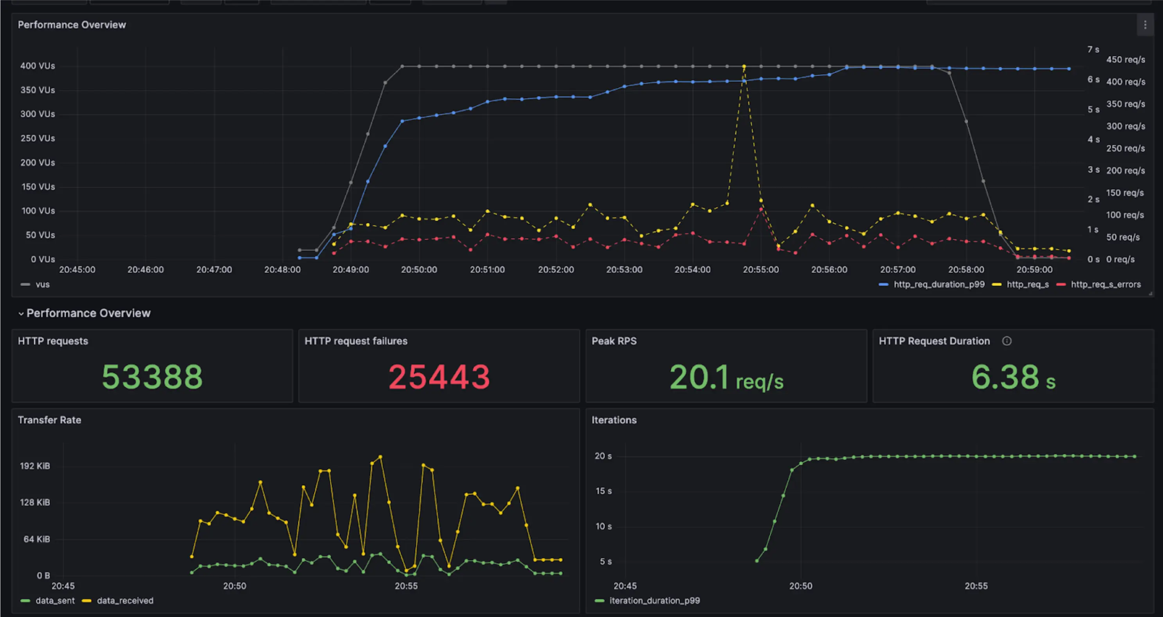
Task: Click the HTTP Request Duration panel title
Action: (934, 341)
